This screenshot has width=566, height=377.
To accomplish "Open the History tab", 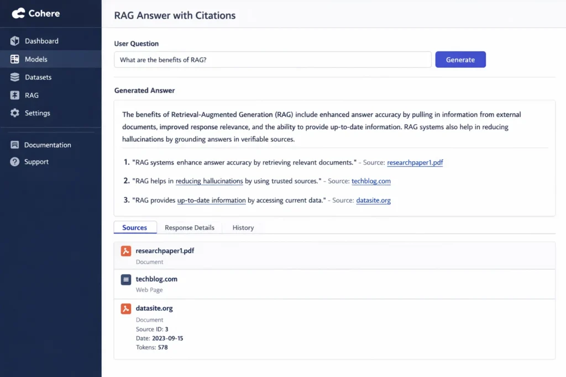I will (242, 227).
